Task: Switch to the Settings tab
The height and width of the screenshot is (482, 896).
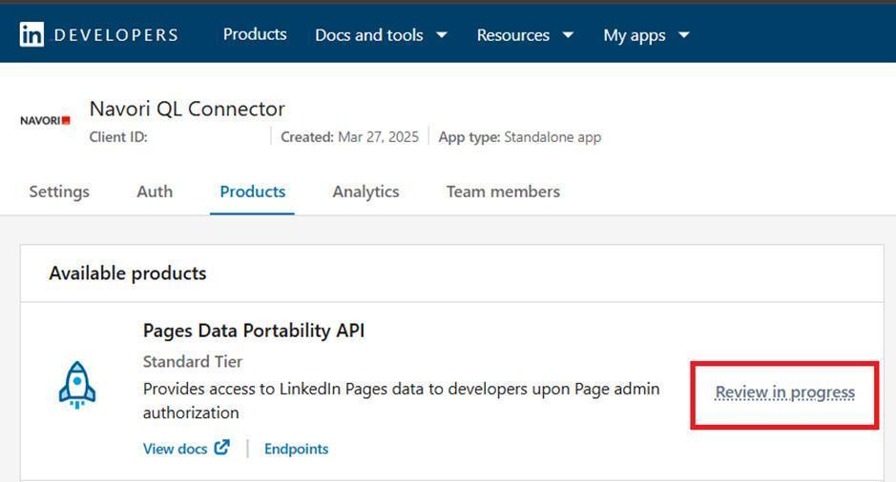Action: pos(59,191)
